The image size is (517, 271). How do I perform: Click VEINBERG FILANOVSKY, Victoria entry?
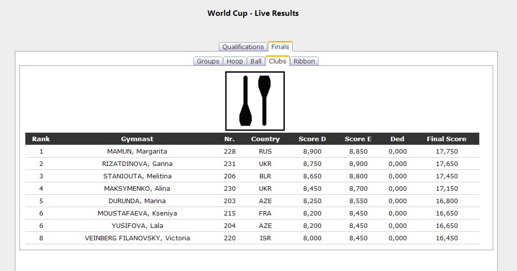pos(137,238)
